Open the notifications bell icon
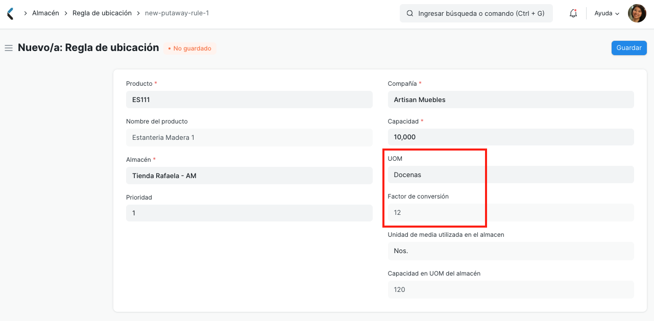Viewport: 654px width, 321px height. click(573, 14)
